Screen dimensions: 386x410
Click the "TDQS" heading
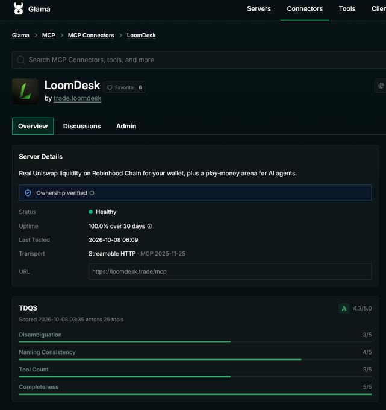tap(28, 308)
